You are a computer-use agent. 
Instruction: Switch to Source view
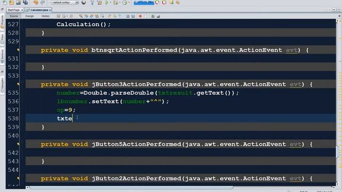[x=13, y=16]
